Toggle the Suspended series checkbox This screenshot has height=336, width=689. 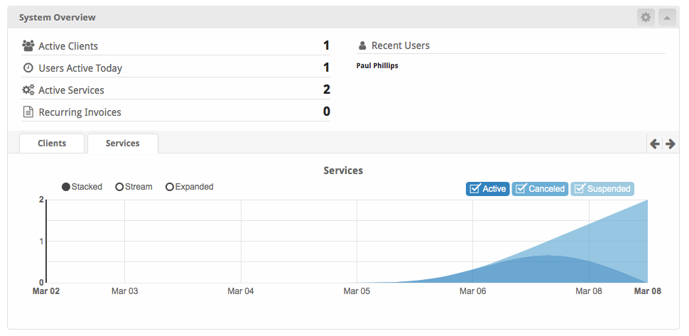click(x=580, y=189)
